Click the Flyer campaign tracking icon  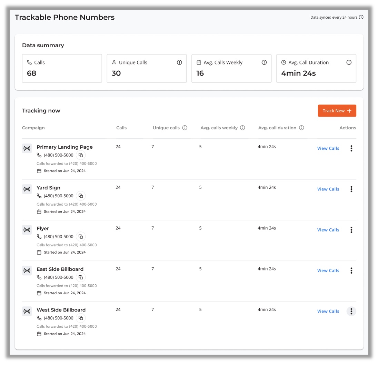tap(27, 230)
